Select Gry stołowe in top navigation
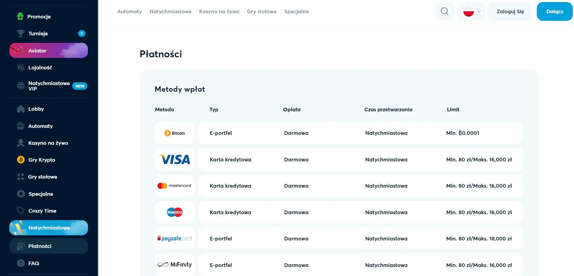 click(x=262, y=11)
